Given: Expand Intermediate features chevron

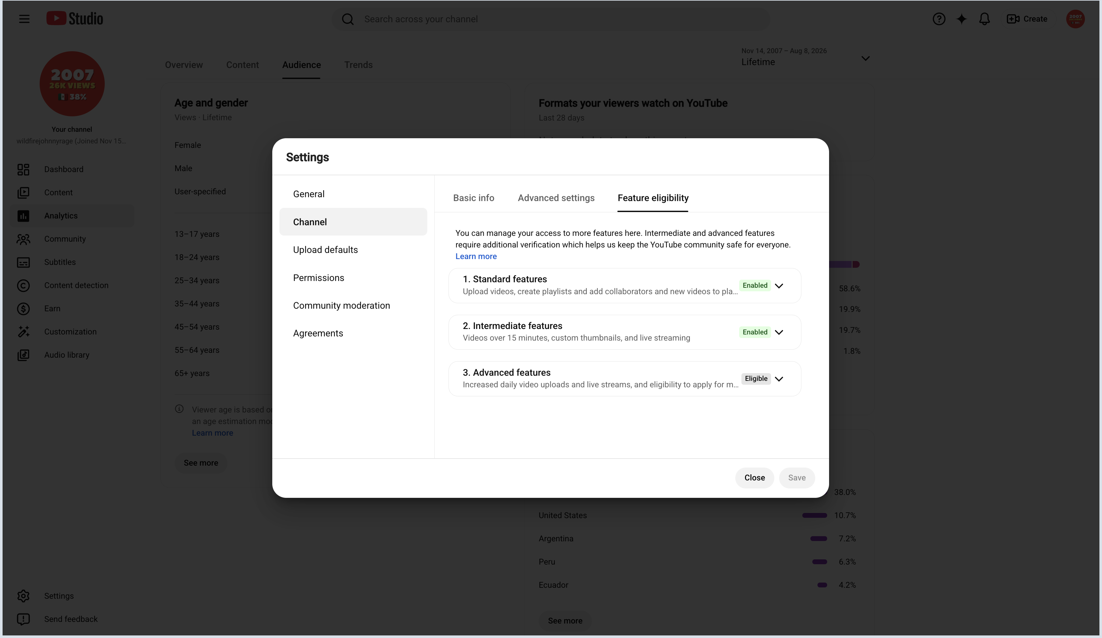Looking at the screenshot, I should tap(779, 332).
